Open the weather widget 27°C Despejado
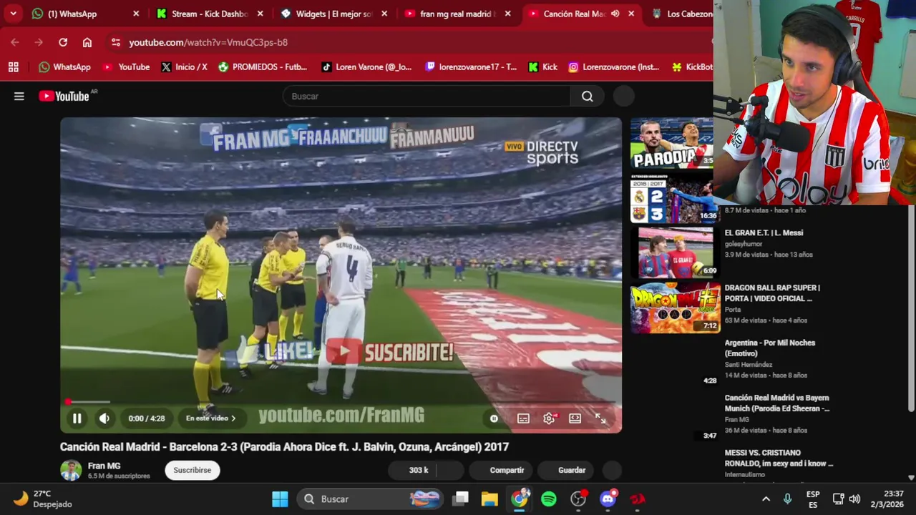Viewport: 916px width, 515px height. (x=43, y=499)
